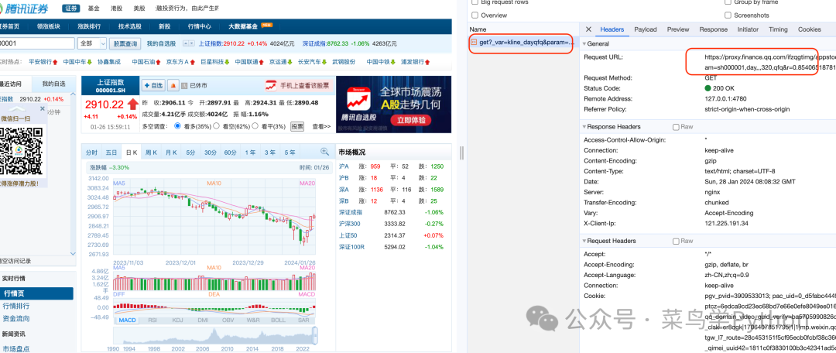
Task: Switch chart to 分时 view
Action: coord(91,153)
